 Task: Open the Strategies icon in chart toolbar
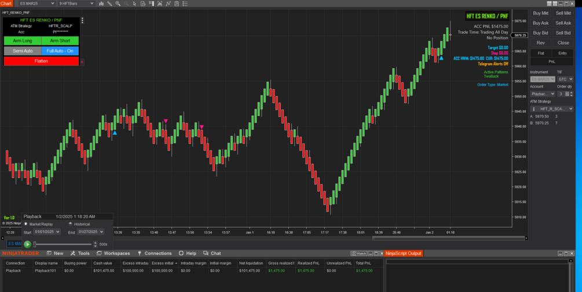168,3
